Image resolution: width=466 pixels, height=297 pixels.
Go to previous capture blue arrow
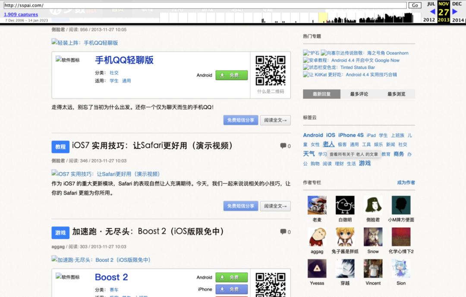(x=432, y=12)
